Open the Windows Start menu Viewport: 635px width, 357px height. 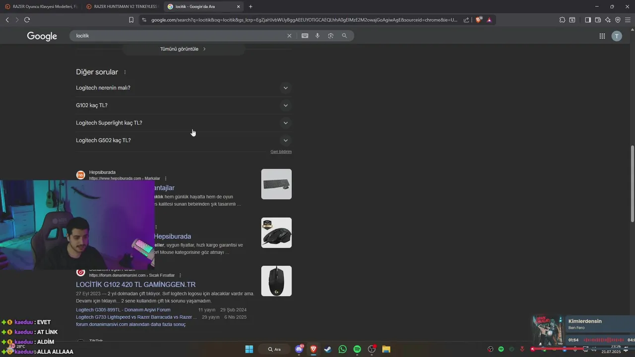pos(249,349)
